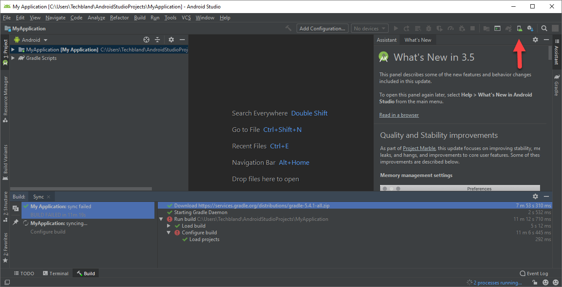
Task: Click the Debug app icon
Action: [429, 28]
